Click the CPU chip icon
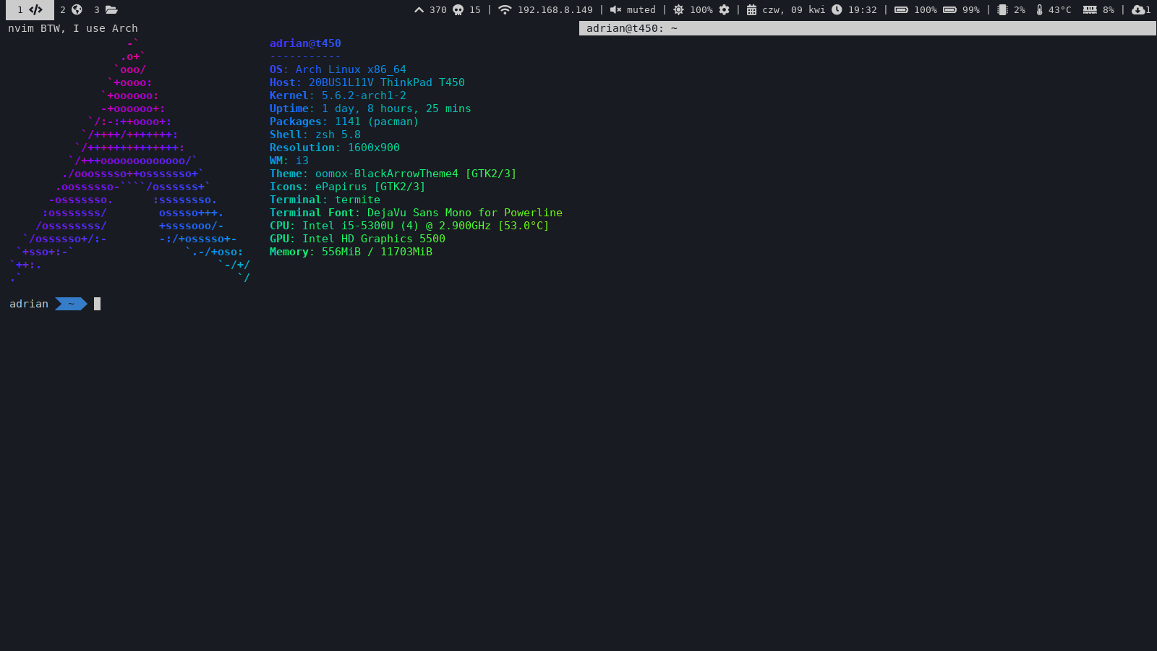 click(x=1002, y=10)
